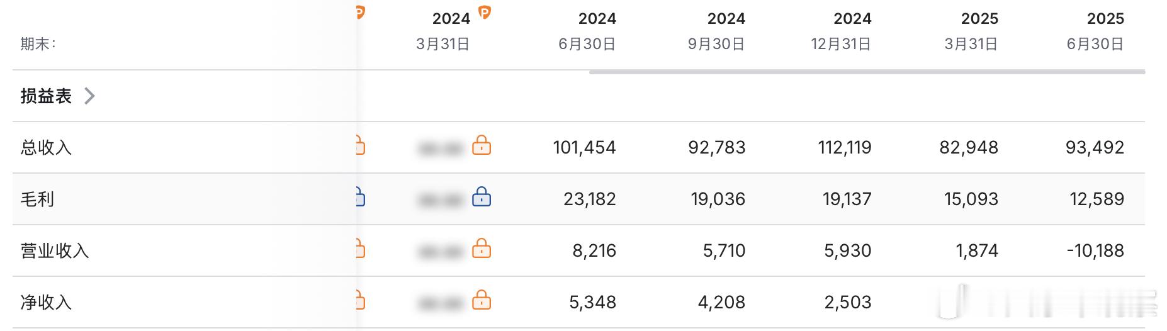Image resolution: width=1167 pixels, height=331 pixels.
Task: Click the orange lock in 净收入 row
Action: [x=482, y=300]
